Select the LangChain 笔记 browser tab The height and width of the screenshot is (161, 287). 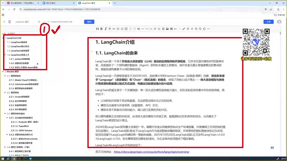[x=94, y=3]
